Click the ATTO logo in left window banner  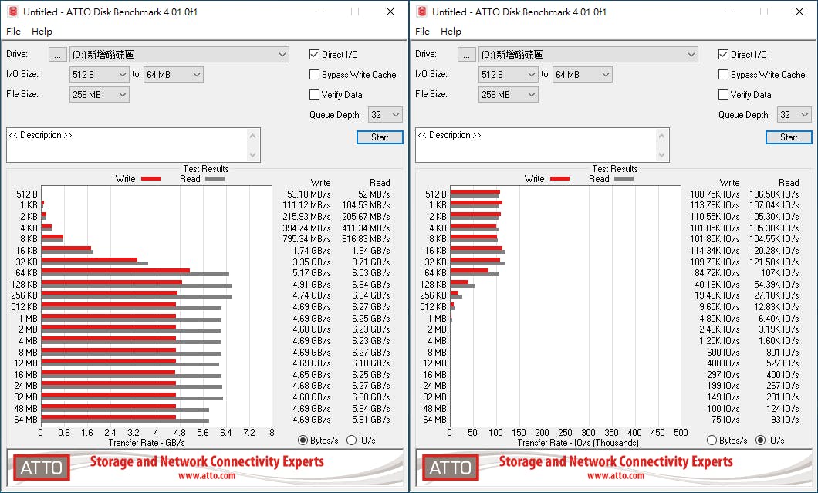41,468
